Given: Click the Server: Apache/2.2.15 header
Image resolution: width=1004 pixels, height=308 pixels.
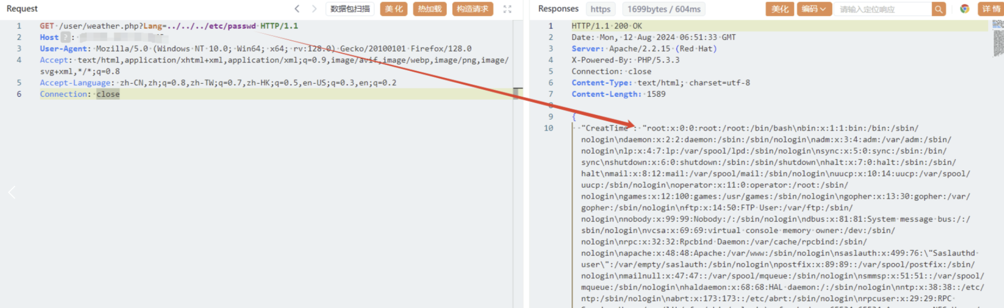Looking at the screenshot, I should coord(644,48).
